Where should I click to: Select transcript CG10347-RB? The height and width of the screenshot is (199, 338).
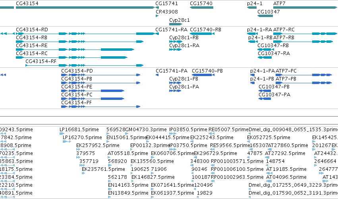273,46
